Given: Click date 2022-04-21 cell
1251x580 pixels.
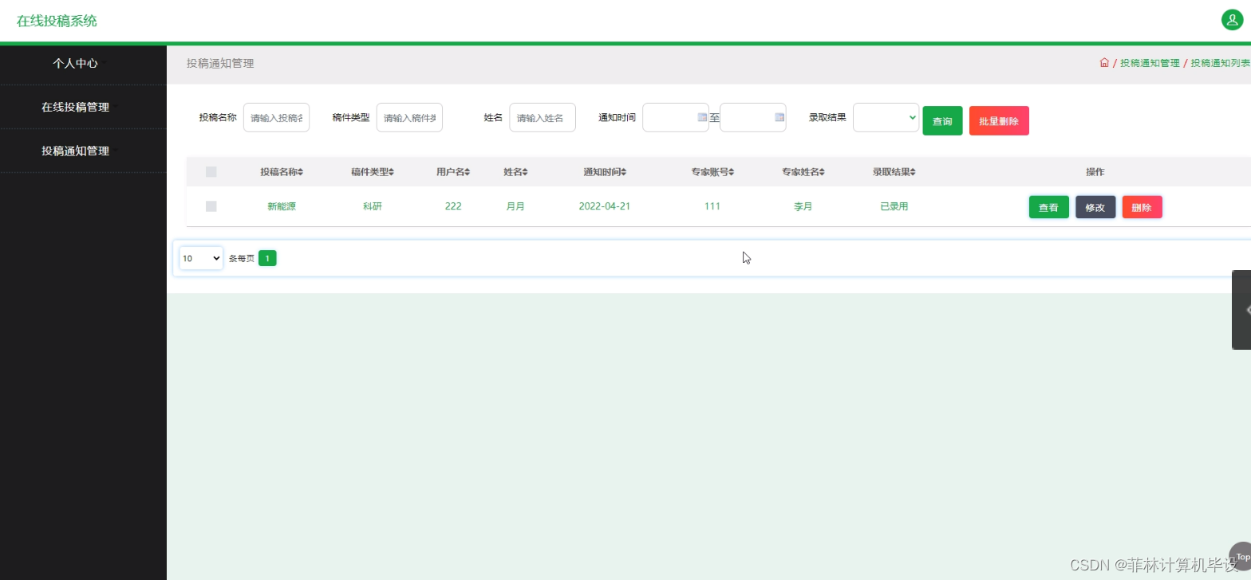Looking at the screenshot, I should pyautogui.click(x=605, y=206).
